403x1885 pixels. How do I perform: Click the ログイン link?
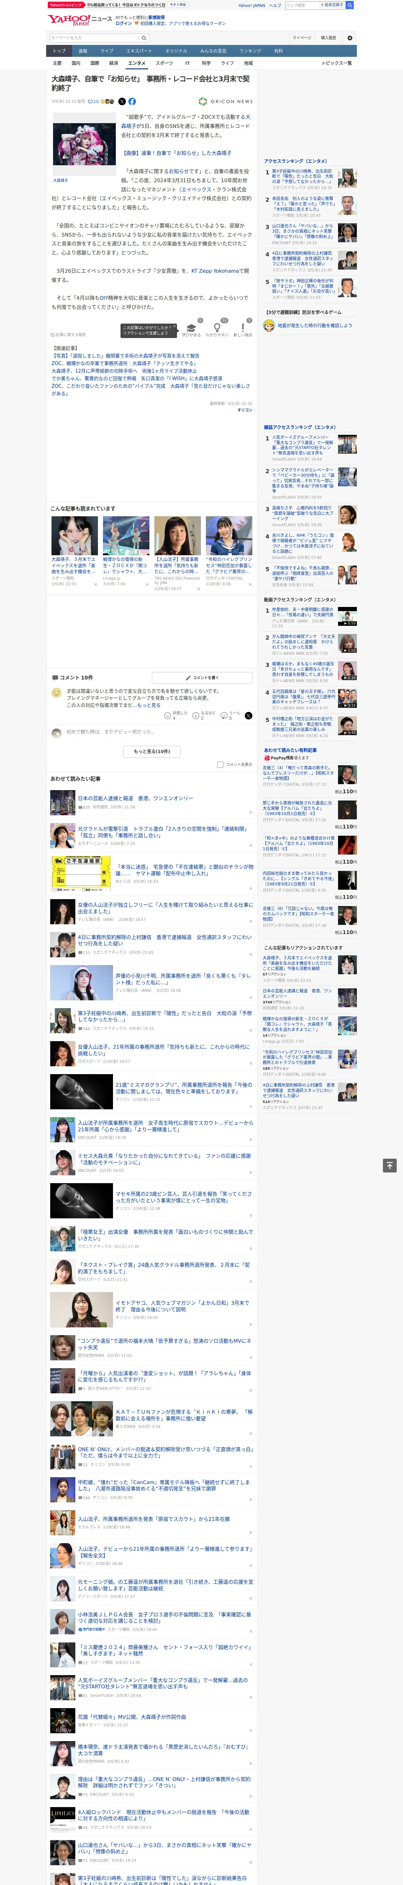pos(124,24)
